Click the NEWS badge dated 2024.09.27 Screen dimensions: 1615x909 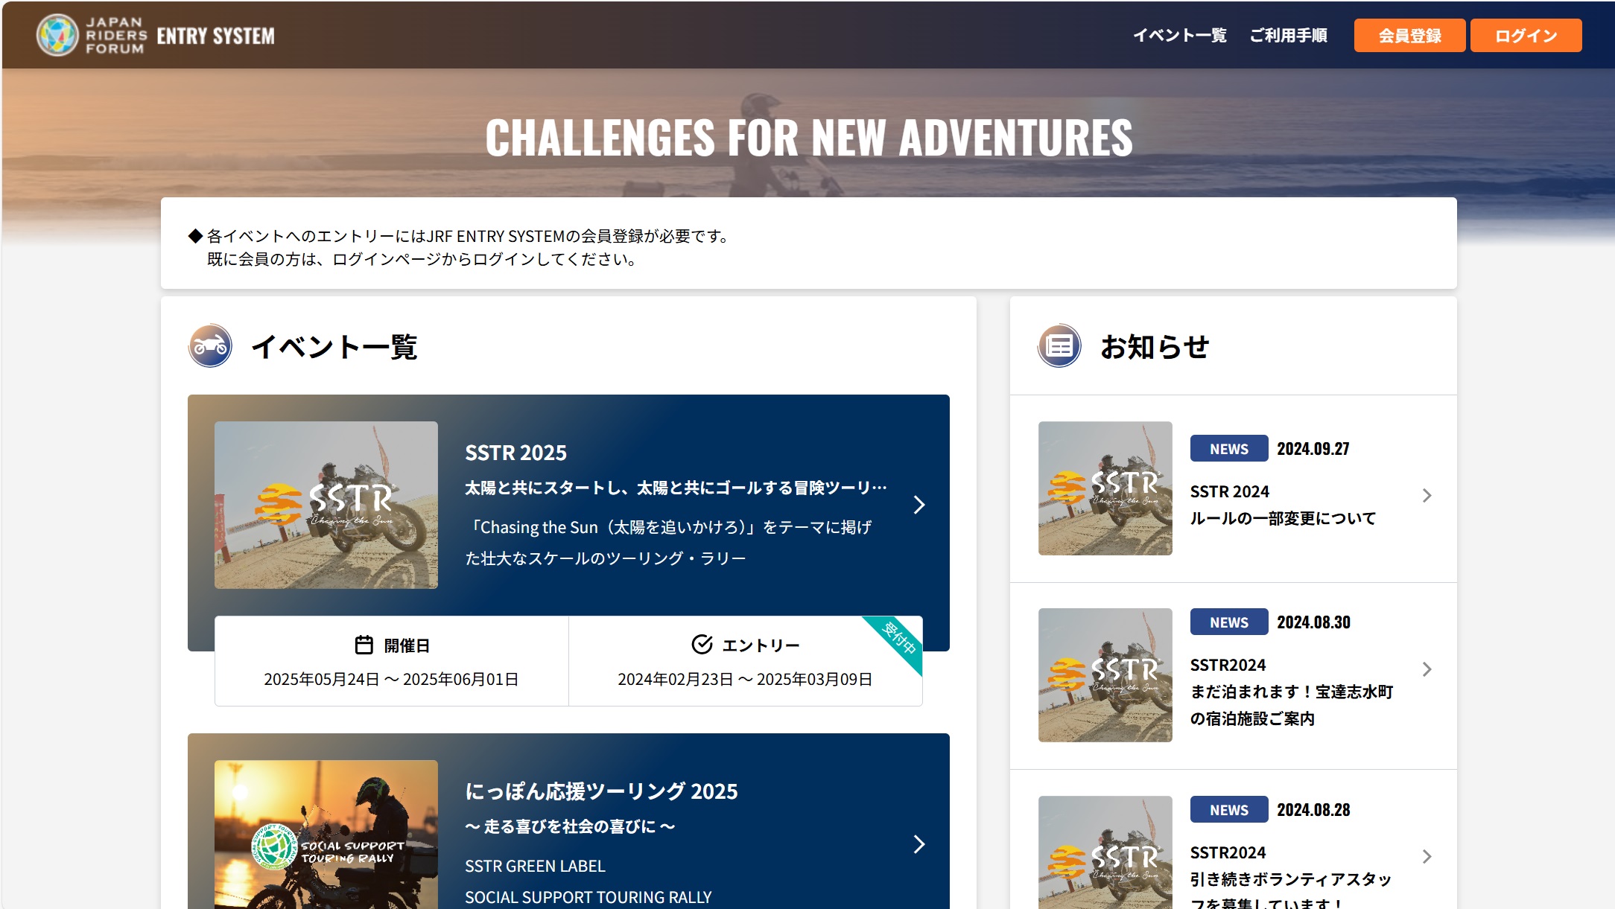1229,449
